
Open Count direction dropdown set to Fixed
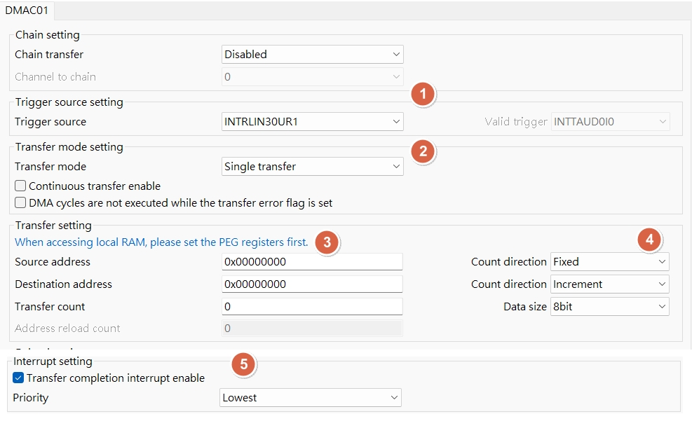[609, 262]
